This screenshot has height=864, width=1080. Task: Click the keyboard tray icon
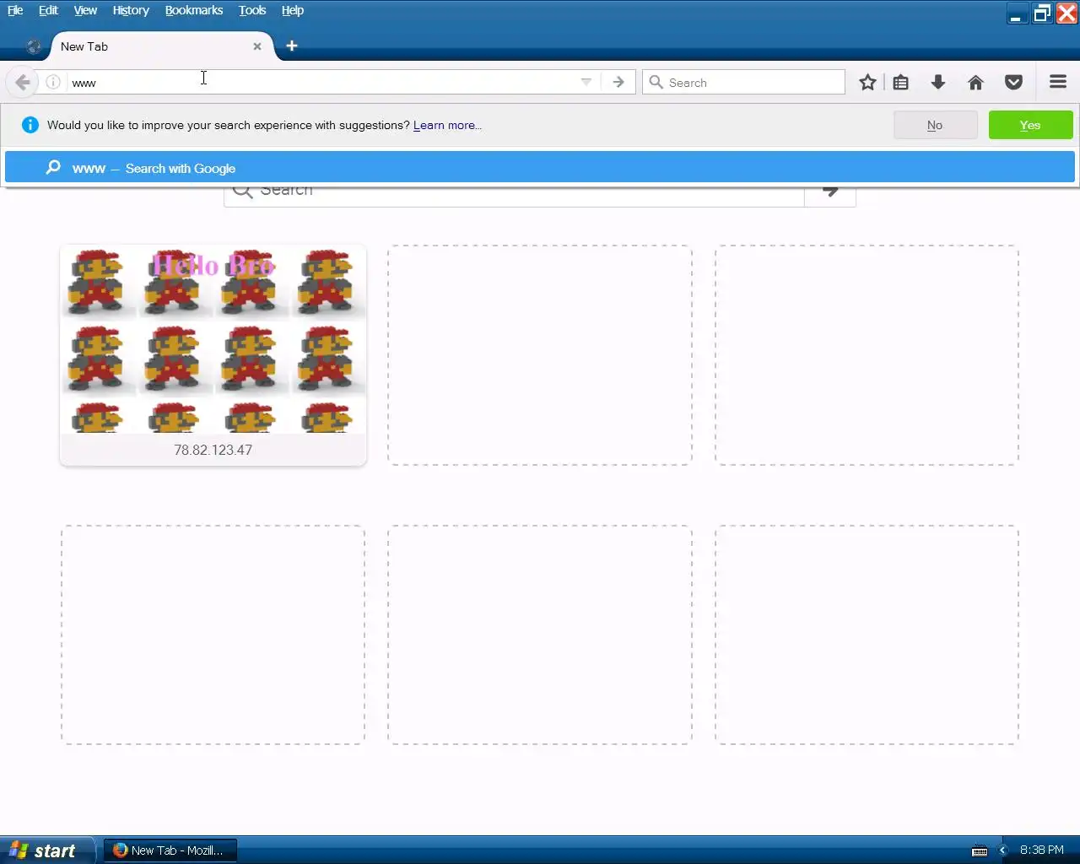(x=980, y=850)
